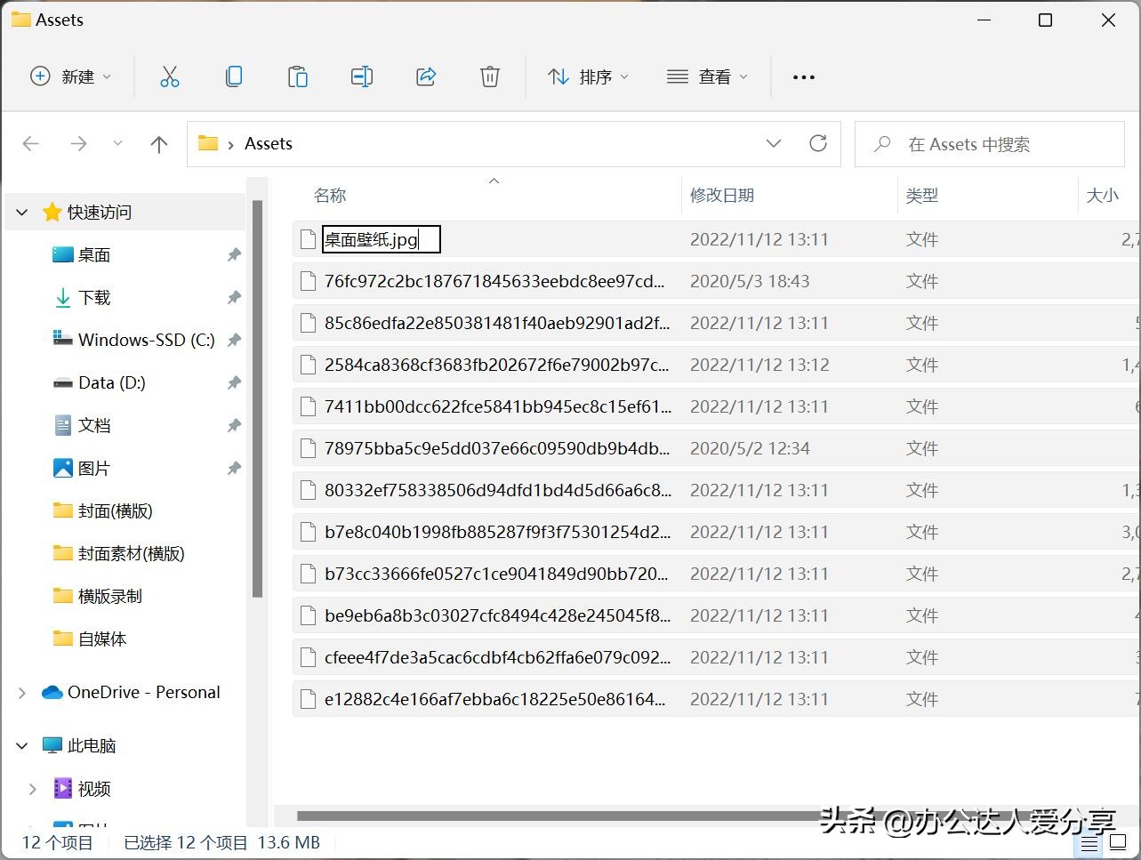Screen dimensions: 1141x860
Task: Click the Copy icon
Action: 234,76
